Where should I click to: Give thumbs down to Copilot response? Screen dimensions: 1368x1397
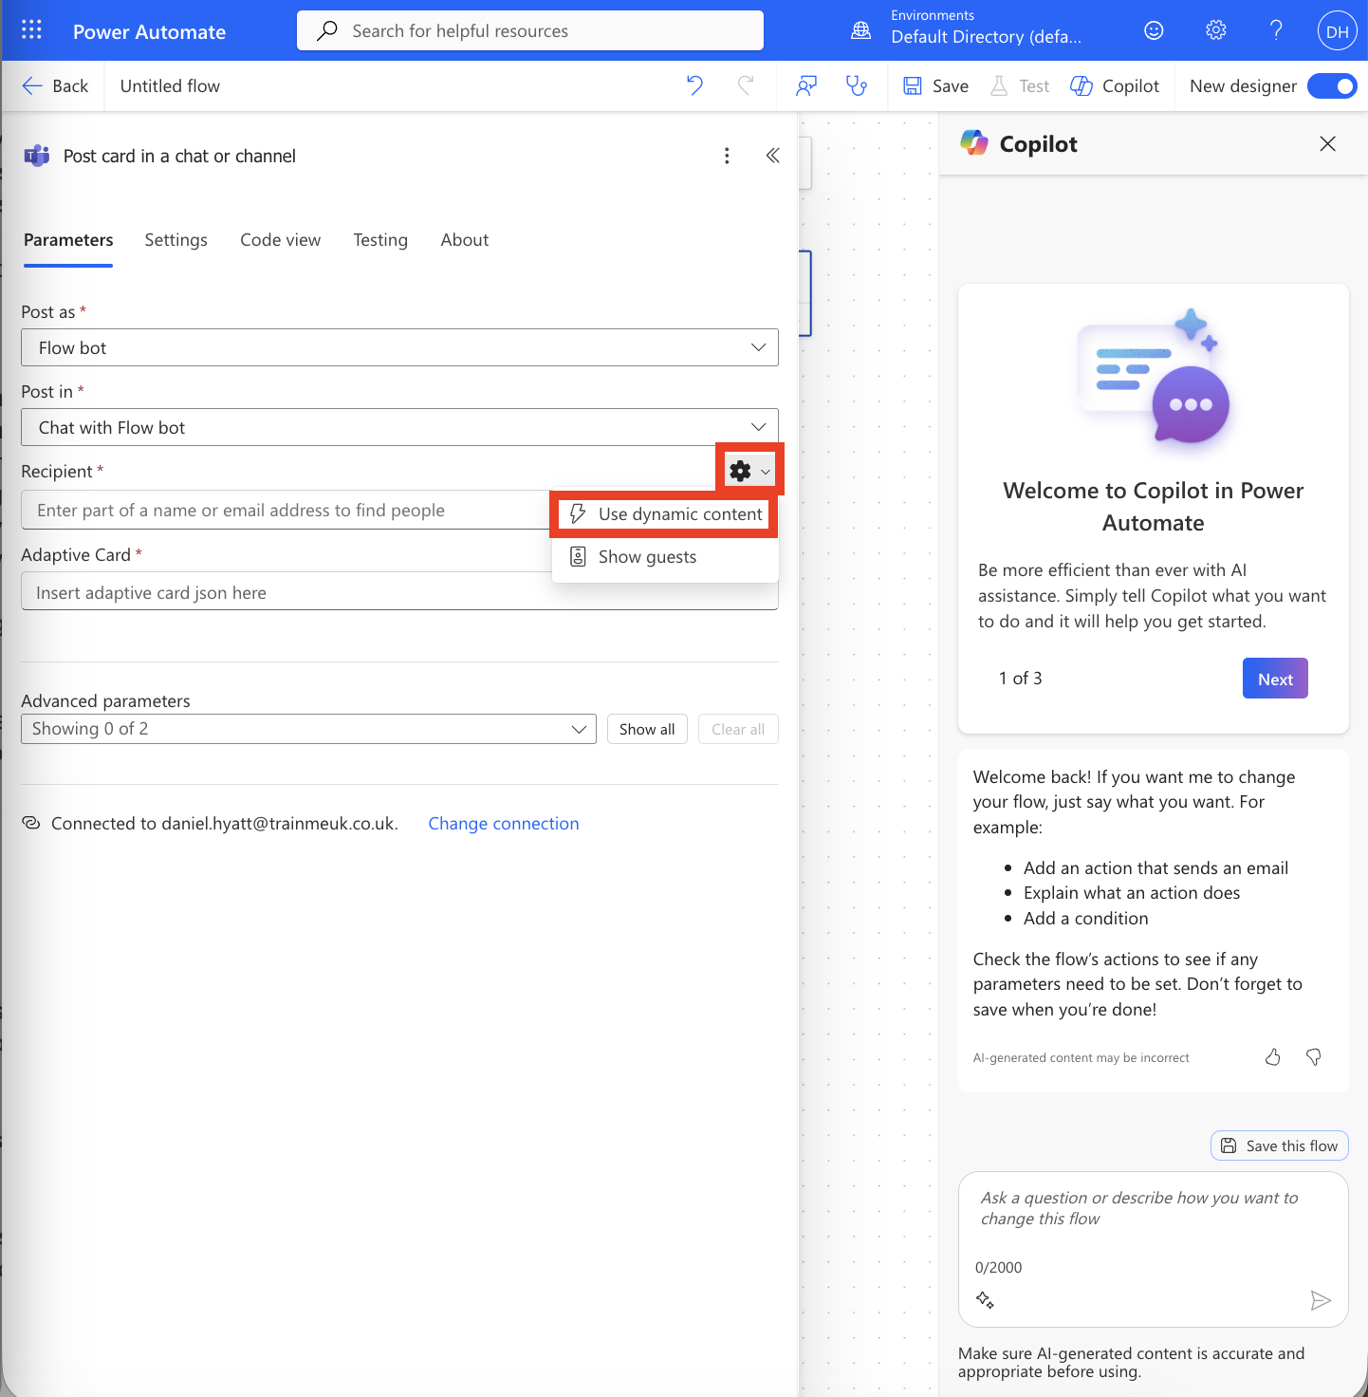point(1314,1057)
